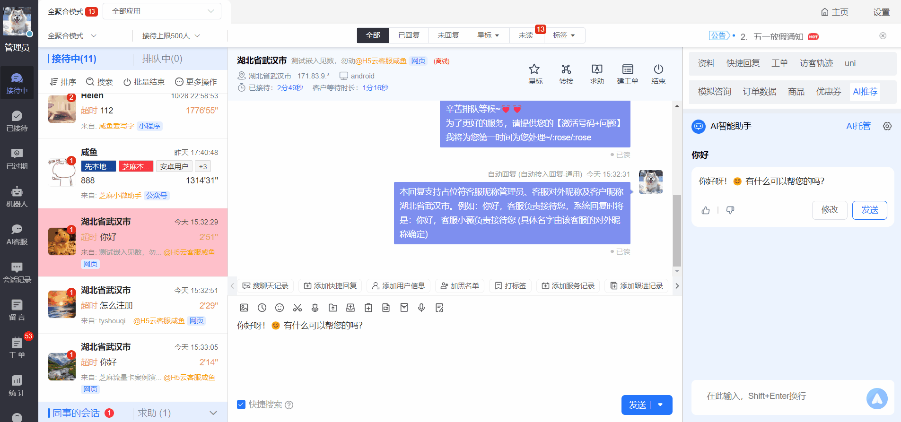Open the 接待中 sidebar section

click(x=17, y=83)
